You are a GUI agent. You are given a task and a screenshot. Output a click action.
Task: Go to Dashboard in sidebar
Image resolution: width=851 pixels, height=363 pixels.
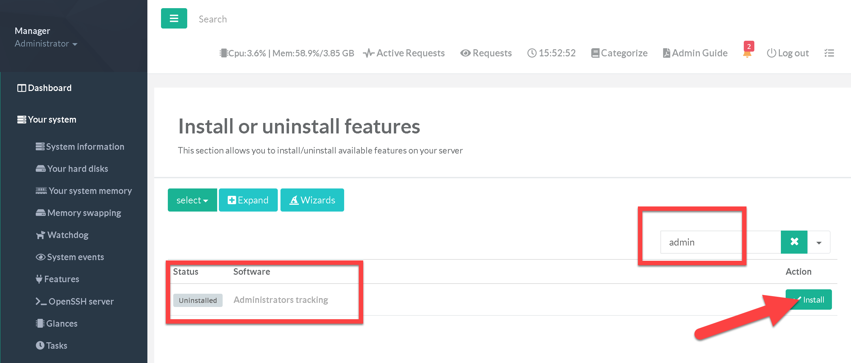point(45,88)
